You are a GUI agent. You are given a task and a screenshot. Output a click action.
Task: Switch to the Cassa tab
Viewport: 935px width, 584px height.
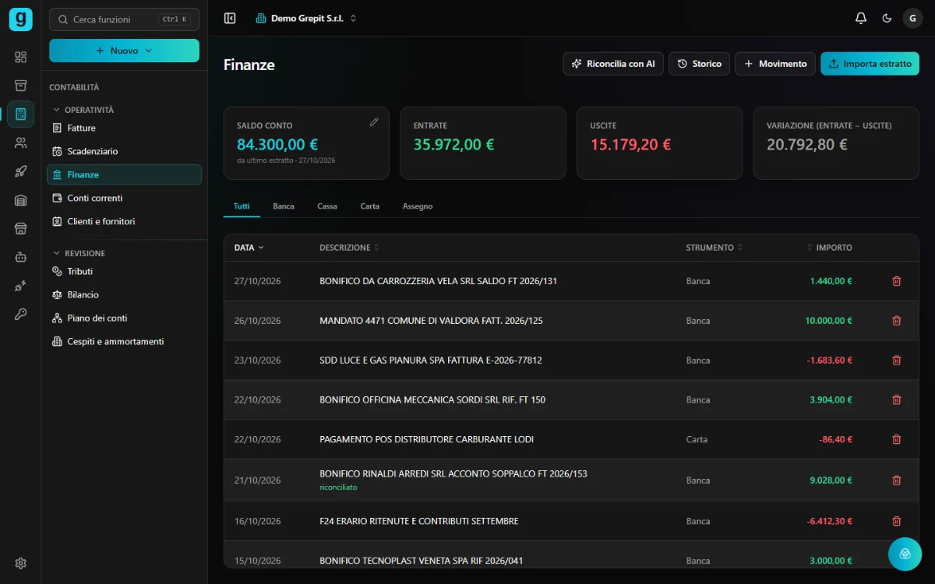[327, 206]
